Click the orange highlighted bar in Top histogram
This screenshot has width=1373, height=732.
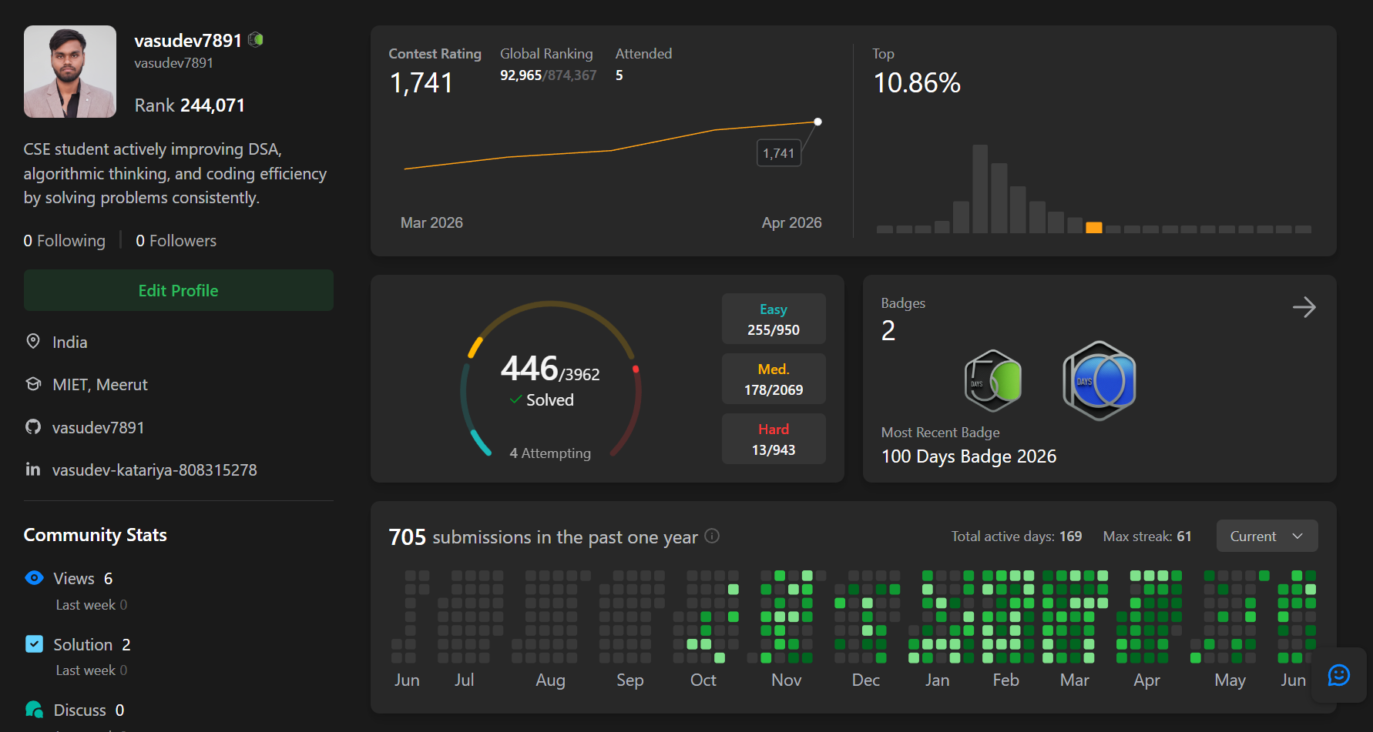[1093, 227]
